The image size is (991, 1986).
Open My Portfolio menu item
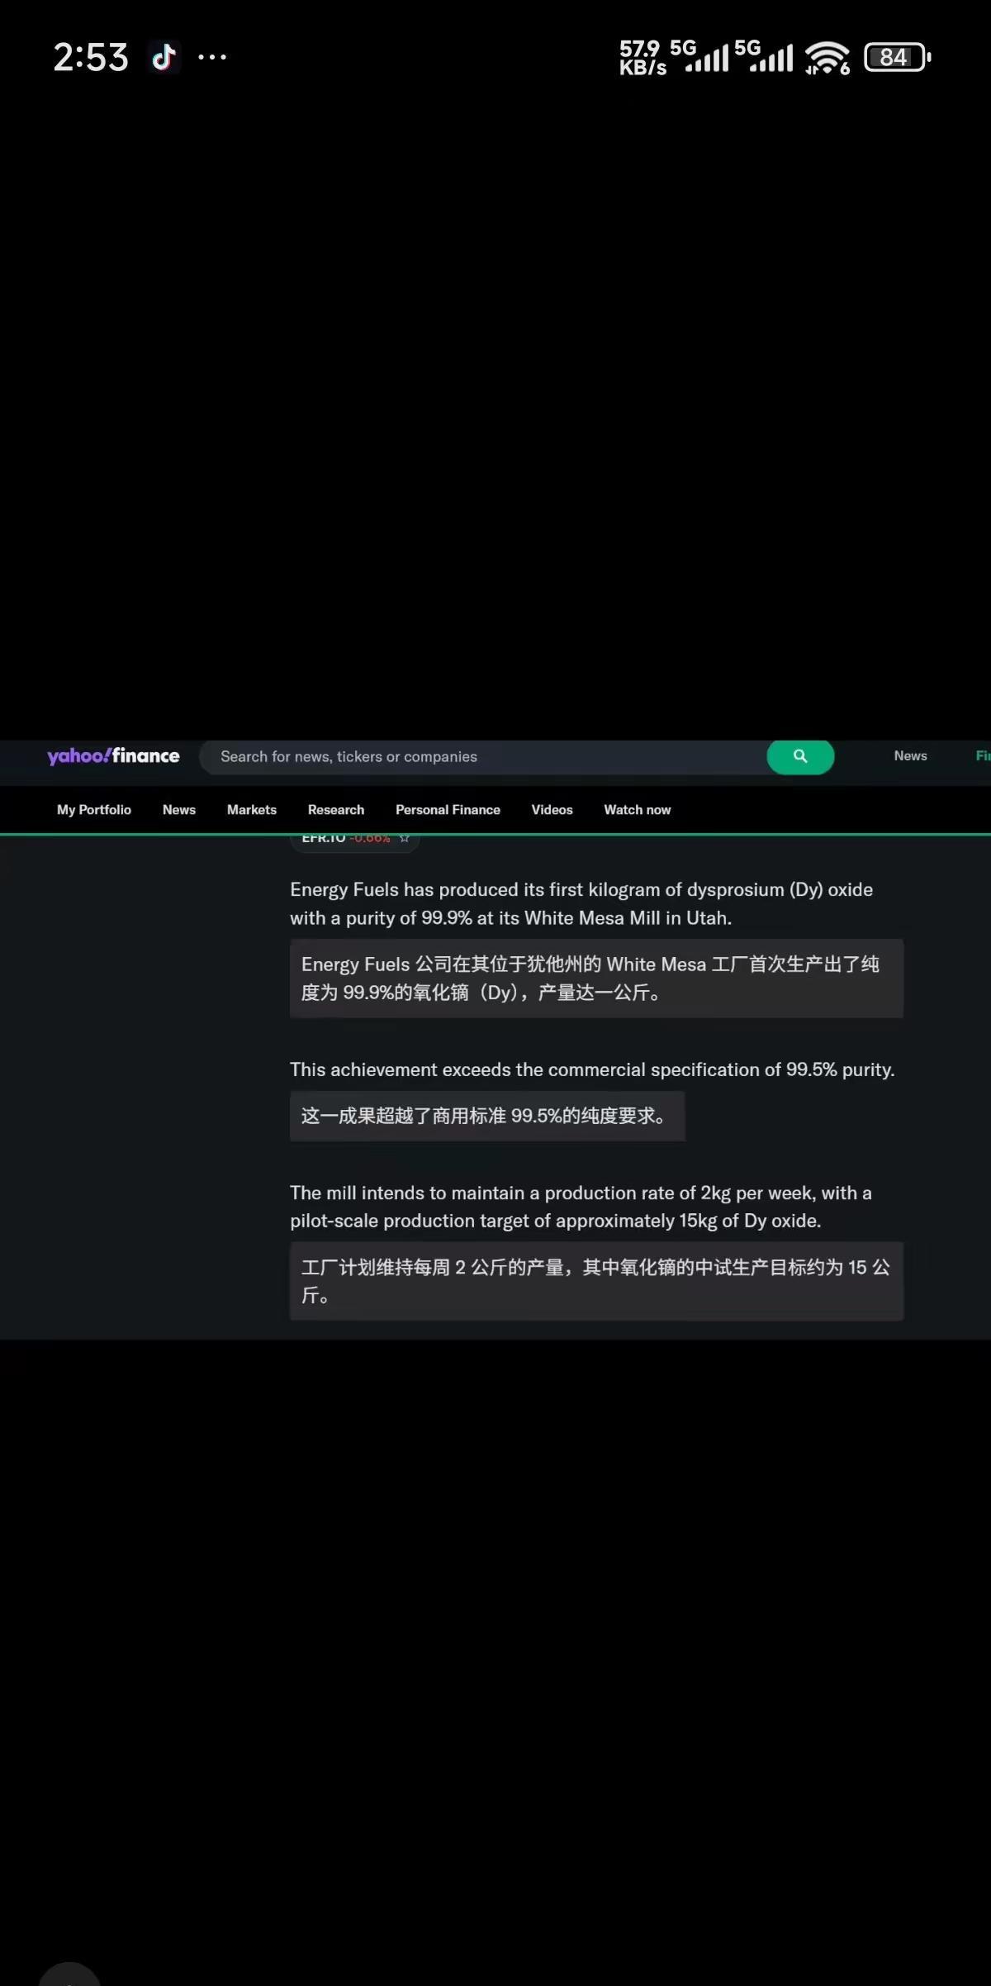tap(94, 810)
